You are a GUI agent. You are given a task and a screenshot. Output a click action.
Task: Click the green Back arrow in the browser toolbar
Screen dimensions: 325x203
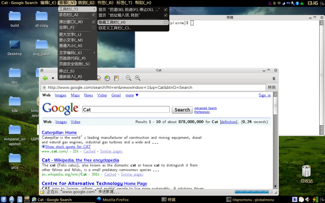[x=45, y=78]
